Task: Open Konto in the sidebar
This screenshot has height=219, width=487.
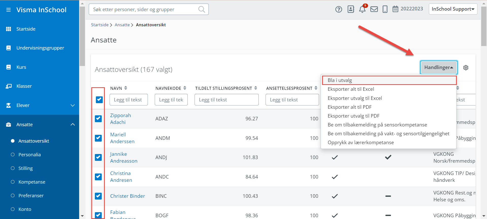Action: click(x=25, y=209)
